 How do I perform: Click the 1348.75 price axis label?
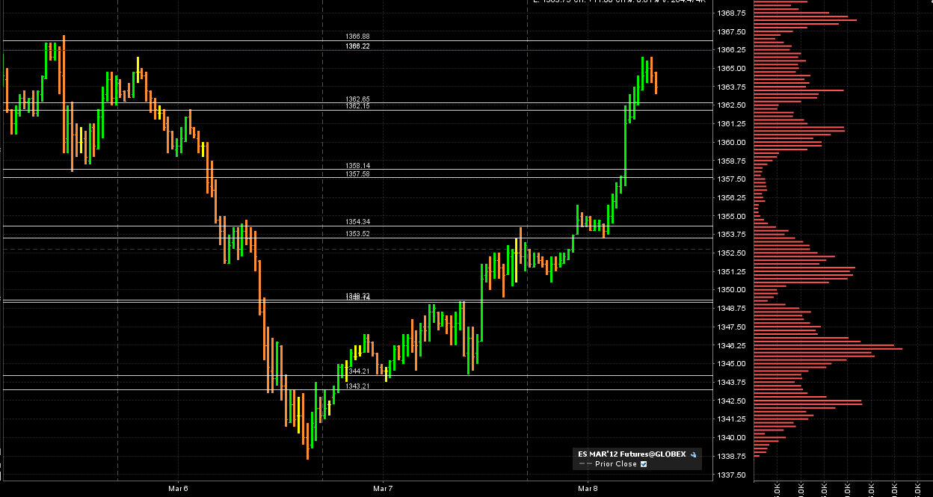point(731,309)
